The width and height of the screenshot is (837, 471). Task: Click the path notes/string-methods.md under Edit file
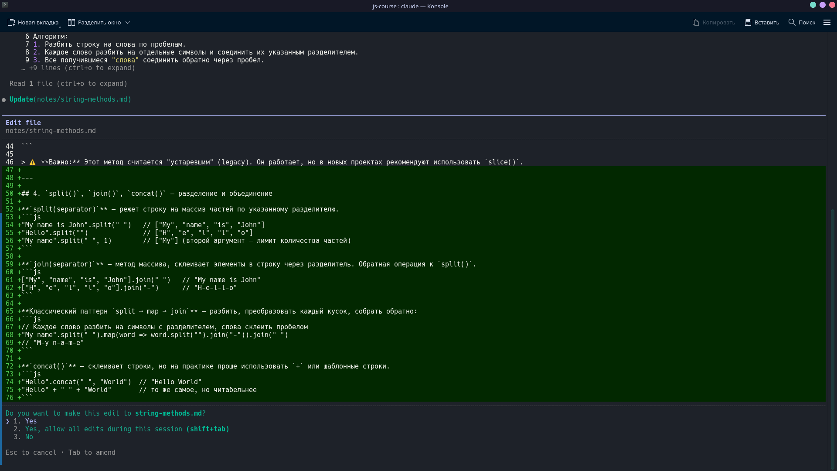51,131
